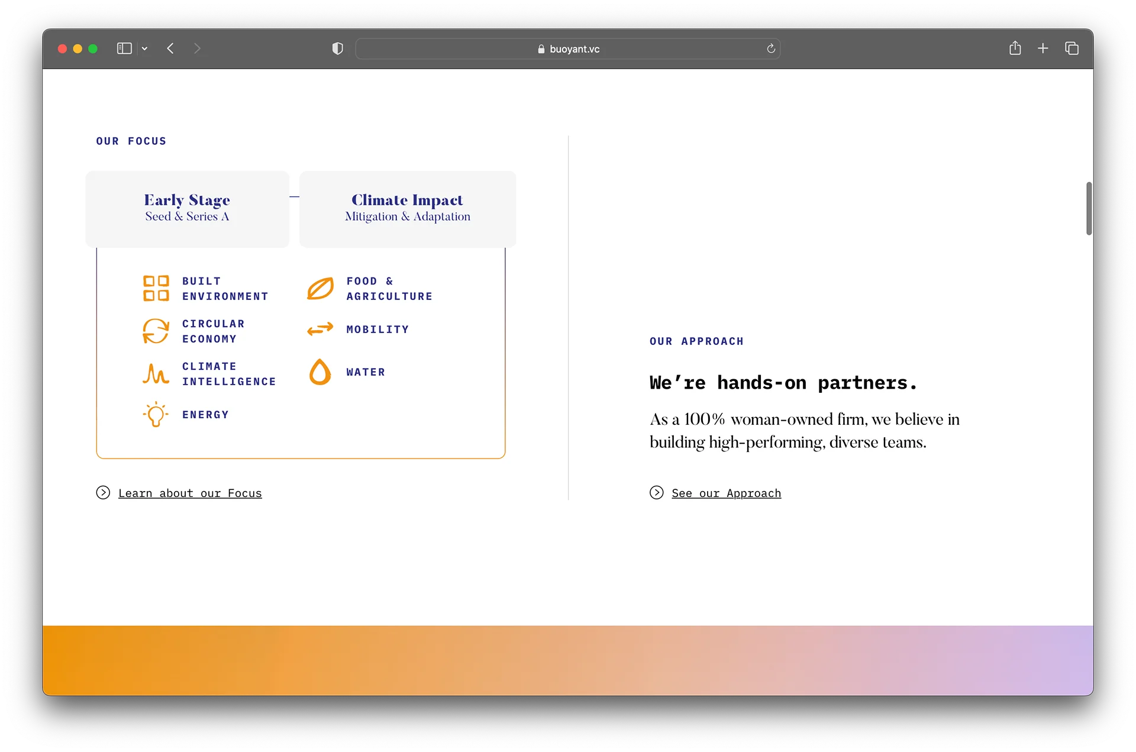Viewport: 1136px width, 752px height.
Task: Click the Built Environment grid icon
Action: (x=156, y=288)
